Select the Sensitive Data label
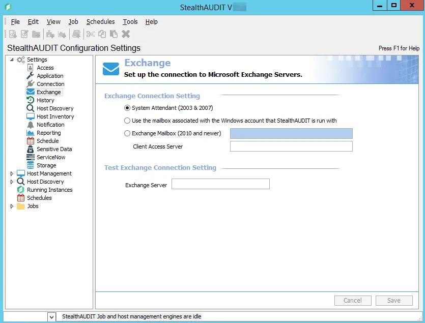 tap(54, 149)
